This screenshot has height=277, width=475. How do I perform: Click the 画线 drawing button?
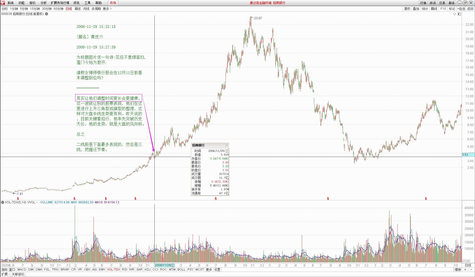434,9
